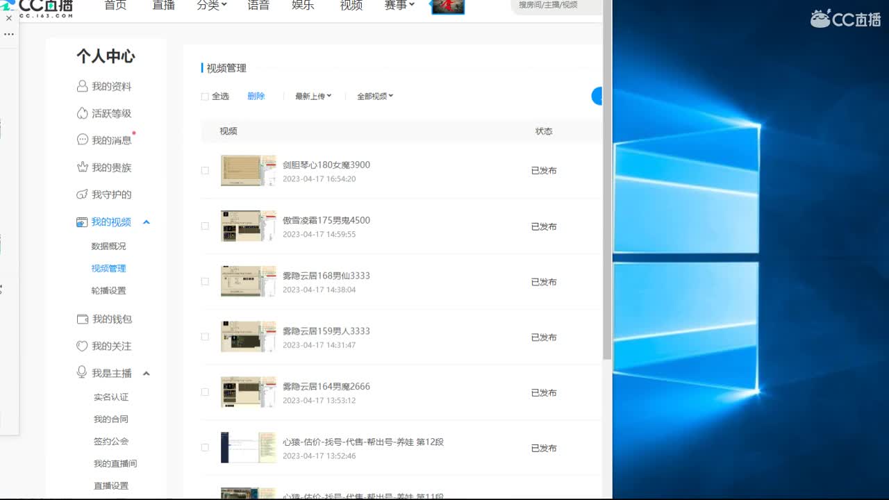
Task: Open 签约公会 in sidebar
Action: click(111, 442)
